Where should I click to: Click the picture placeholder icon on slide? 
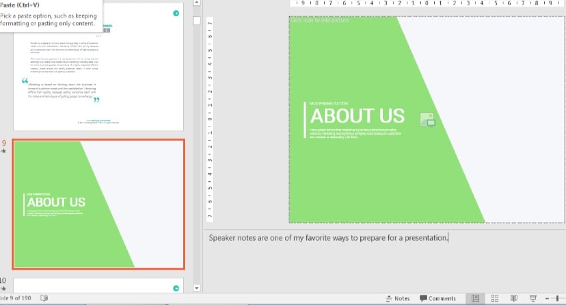click(427, 119)
